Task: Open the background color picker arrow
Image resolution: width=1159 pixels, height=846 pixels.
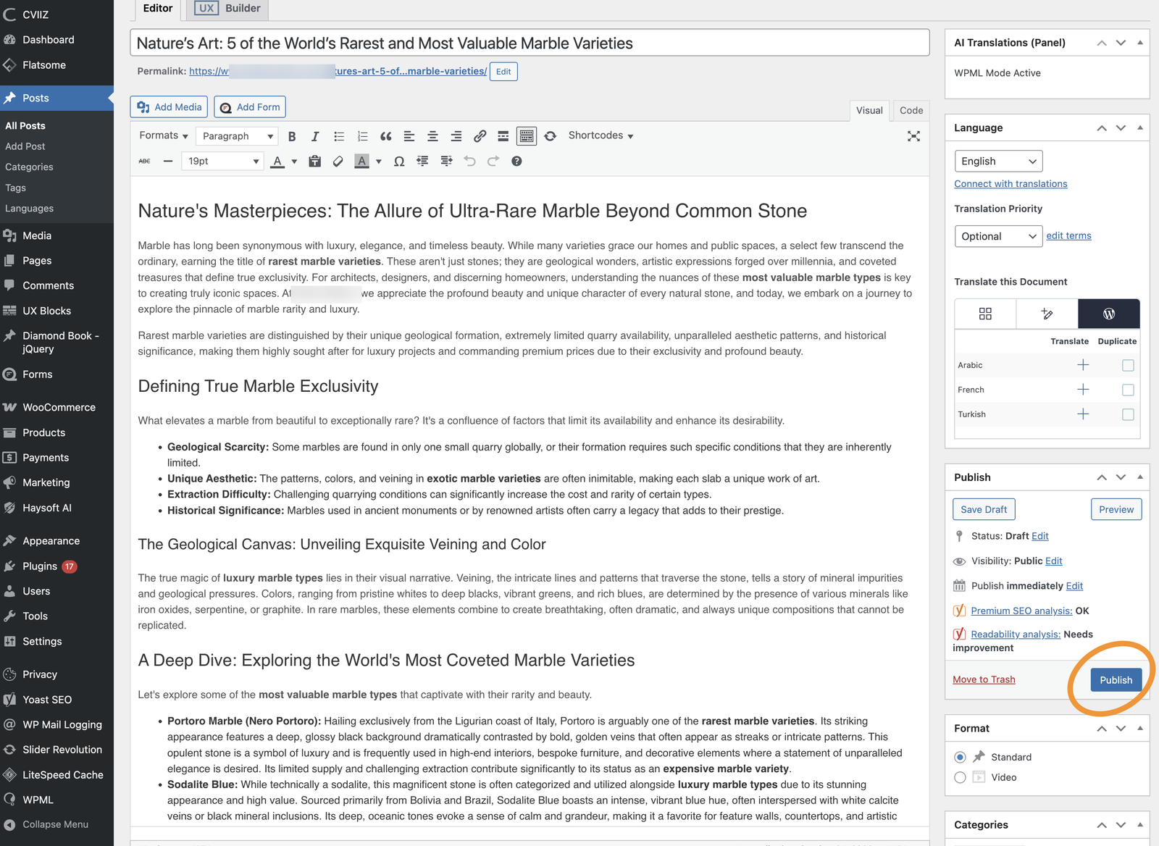Action: pyautogui.click(x=379, y=162)
